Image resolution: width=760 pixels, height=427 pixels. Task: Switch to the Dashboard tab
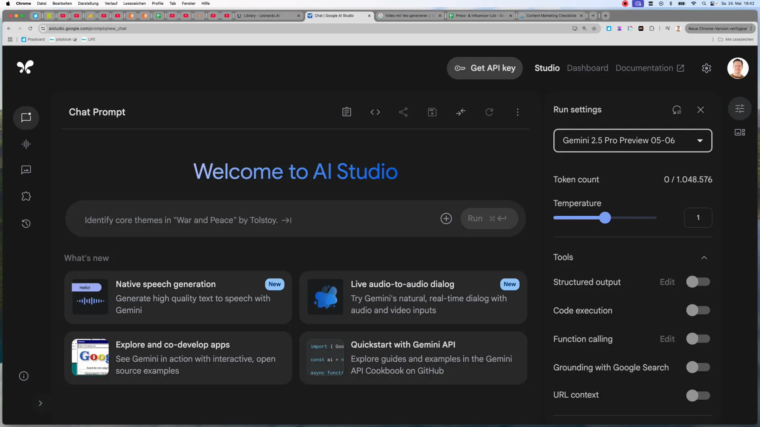click(587, 68)
